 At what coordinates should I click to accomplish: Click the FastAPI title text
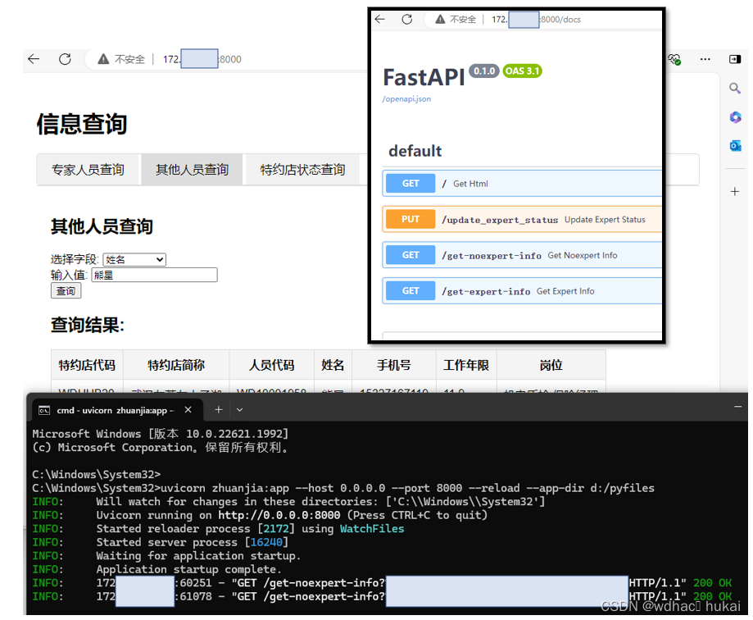pyautogui.click(x=424, y=77)
